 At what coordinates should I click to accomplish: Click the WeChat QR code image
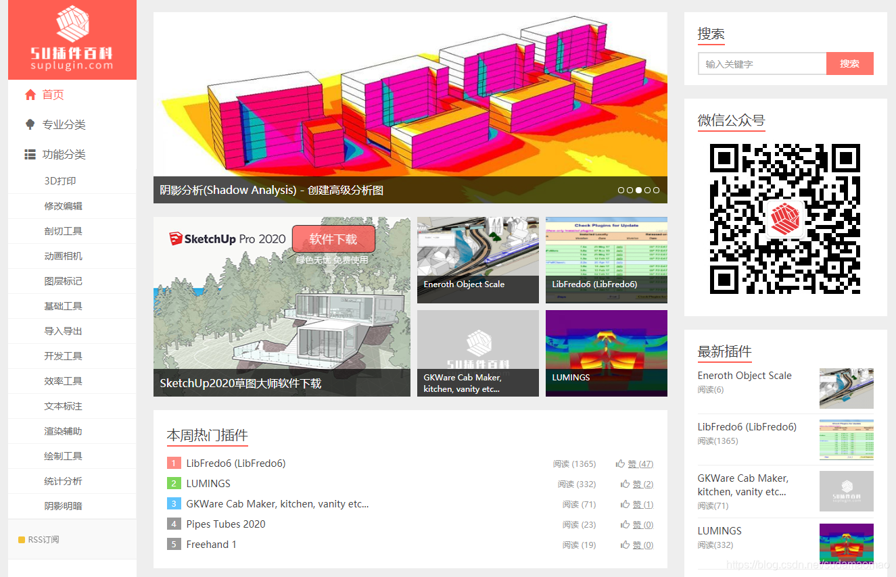tap(785, 219)
